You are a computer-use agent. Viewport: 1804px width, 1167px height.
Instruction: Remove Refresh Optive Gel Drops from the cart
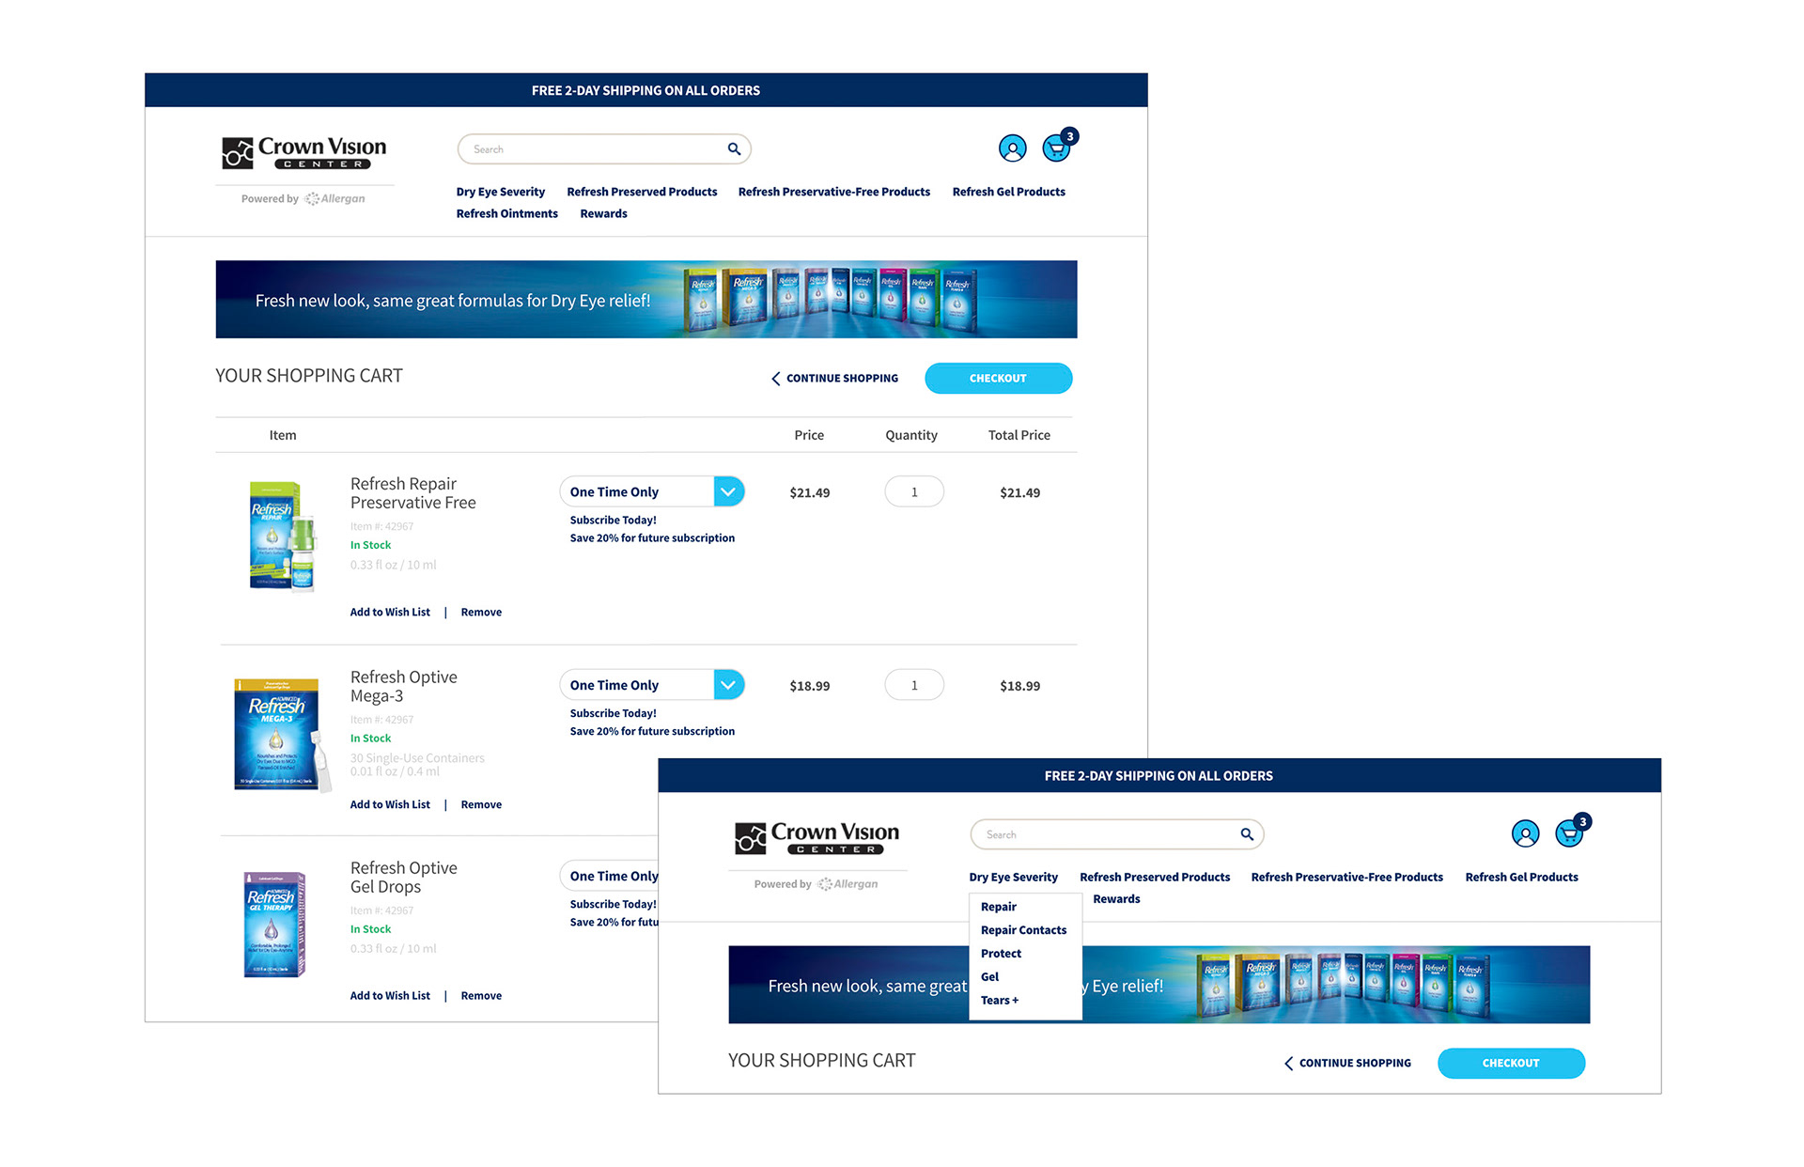coord(481,996)
